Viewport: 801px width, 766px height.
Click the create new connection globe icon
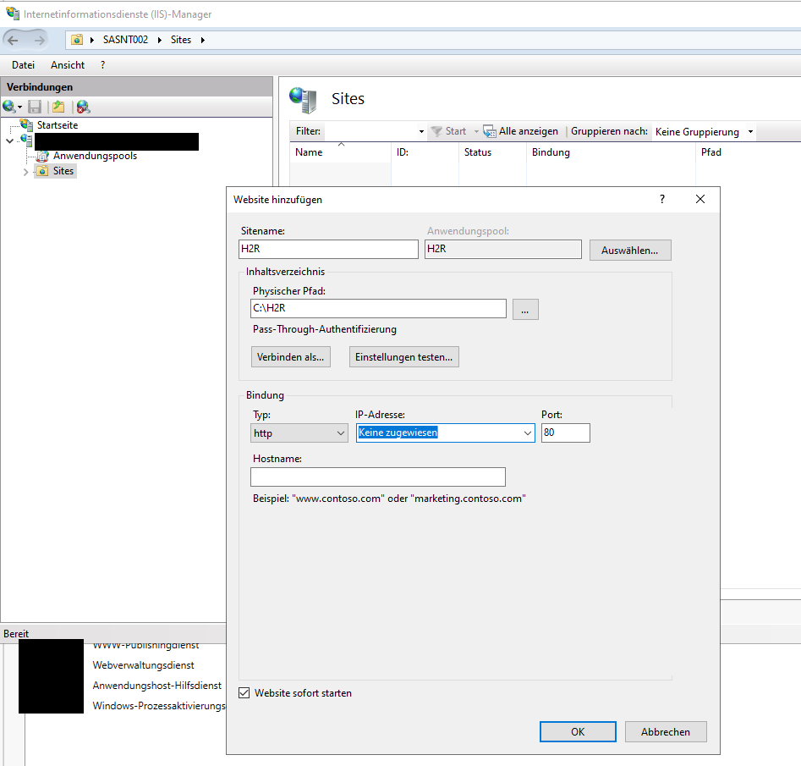(9, 107)
